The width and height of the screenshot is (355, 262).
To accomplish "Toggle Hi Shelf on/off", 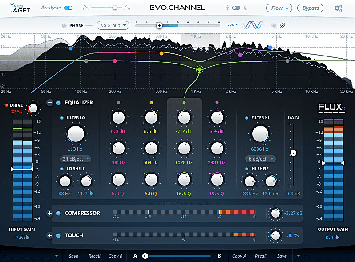I will click(x=246, y=169).
